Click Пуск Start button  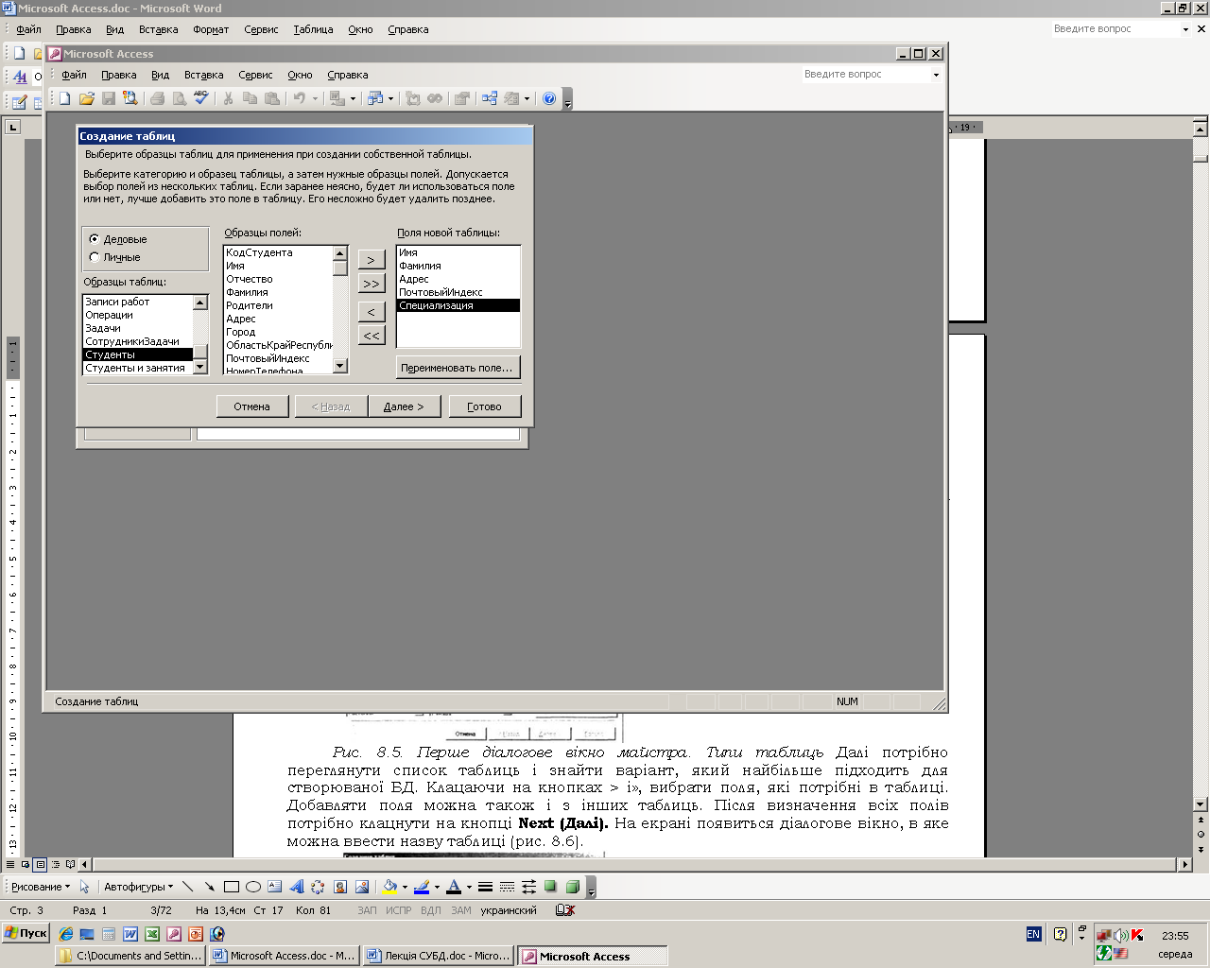pyautogui.click(x=26, y=933)
